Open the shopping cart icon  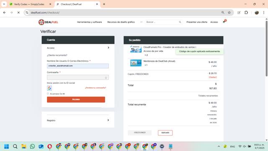coord(224,22)
